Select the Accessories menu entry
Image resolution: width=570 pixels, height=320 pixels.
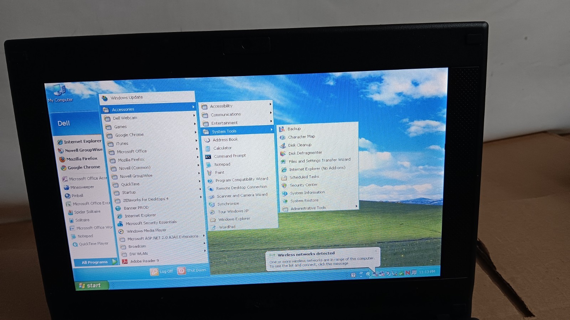pyautogui.click(x=148, y=108)
